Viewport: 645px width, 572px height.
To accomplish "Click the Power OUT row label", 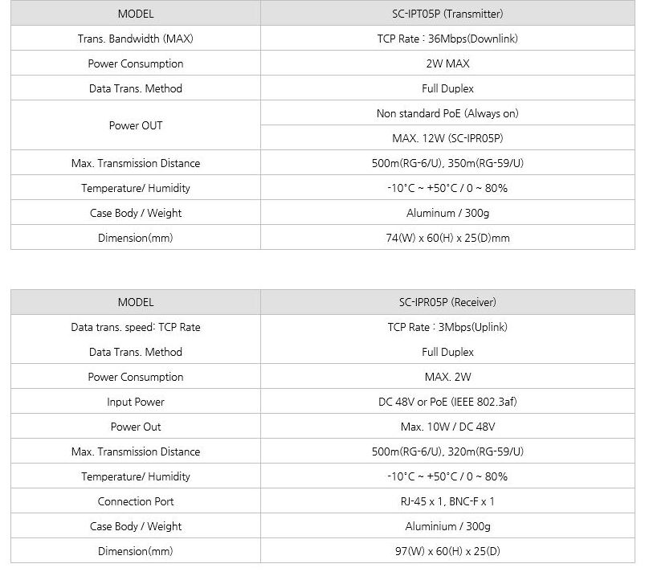I will pyautogui.click(x=136, y=125).
